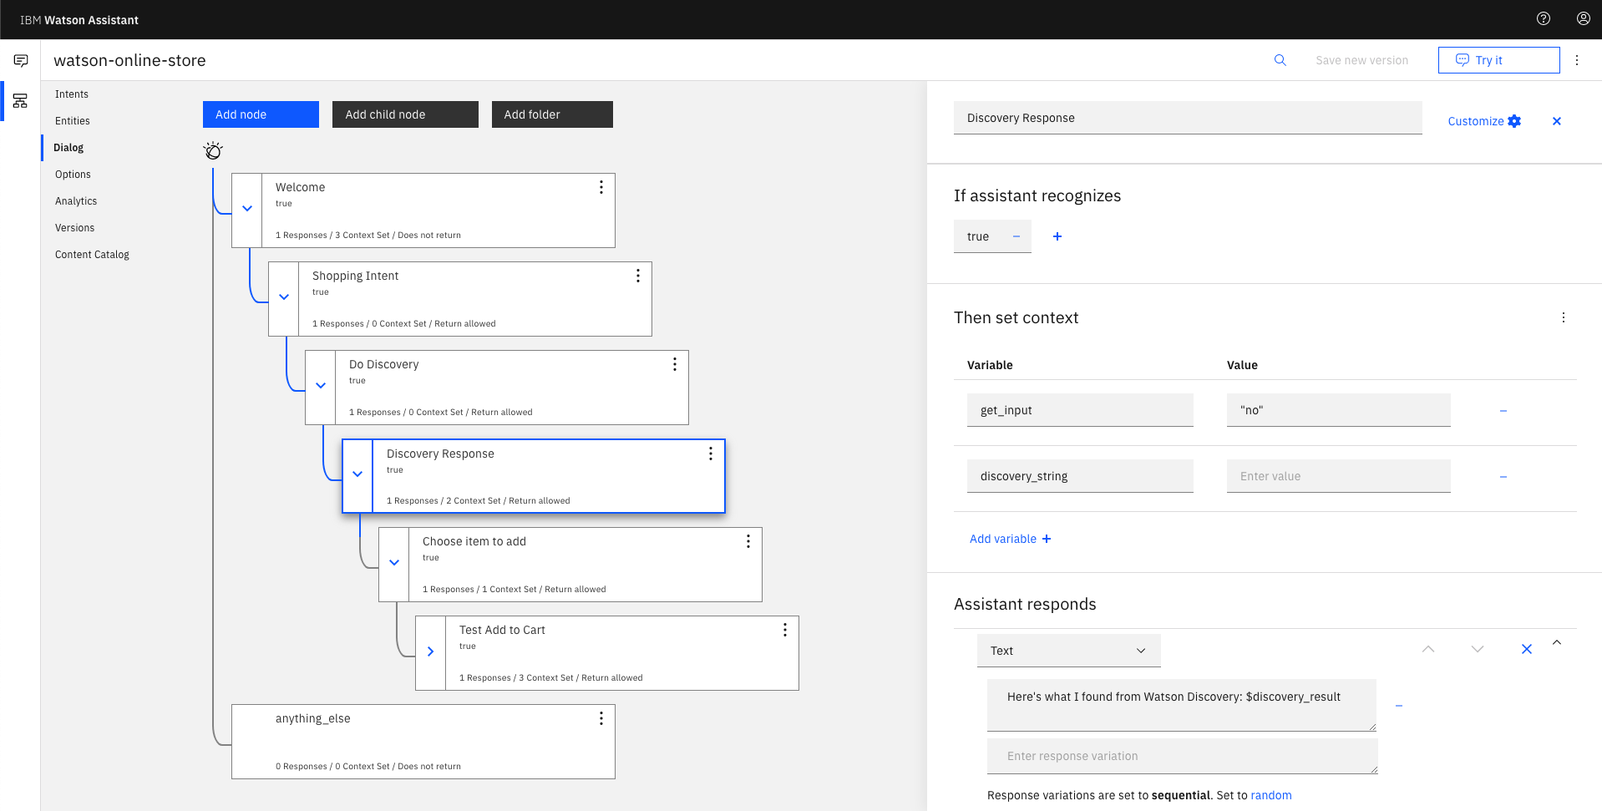Viewport: 1602px width, 811px height.
Task: Expand the Test Add to Cart node
Action: (x=431, y=651)
